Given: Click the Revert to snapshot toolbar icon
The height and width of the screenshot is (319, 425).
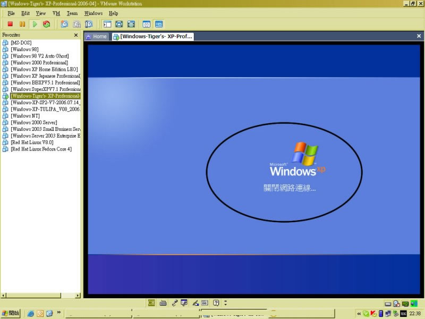Looking at the screenshot, I should point(76,24).
